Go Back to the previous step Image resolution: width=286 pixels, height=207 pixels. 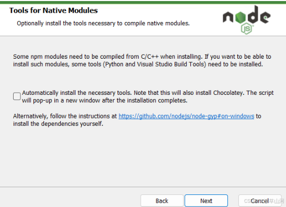(x=162, y=201)
